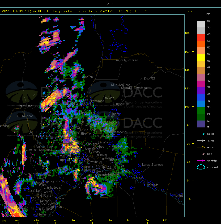
Task: Pick the magenta swatch below 42
Action: click(x=201, y=84)
